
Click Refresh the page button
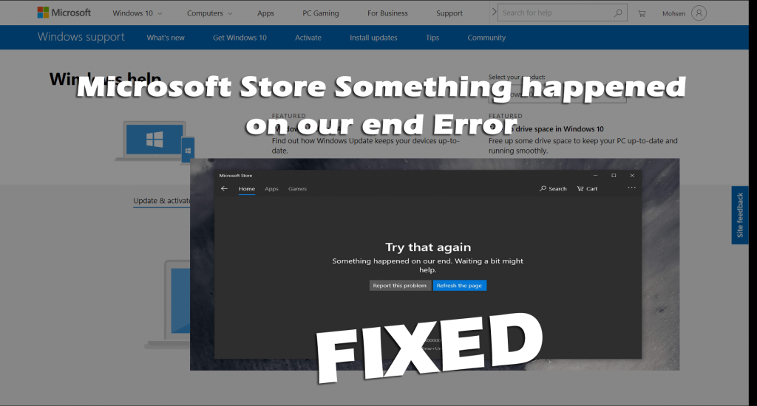tap(459, 286)
